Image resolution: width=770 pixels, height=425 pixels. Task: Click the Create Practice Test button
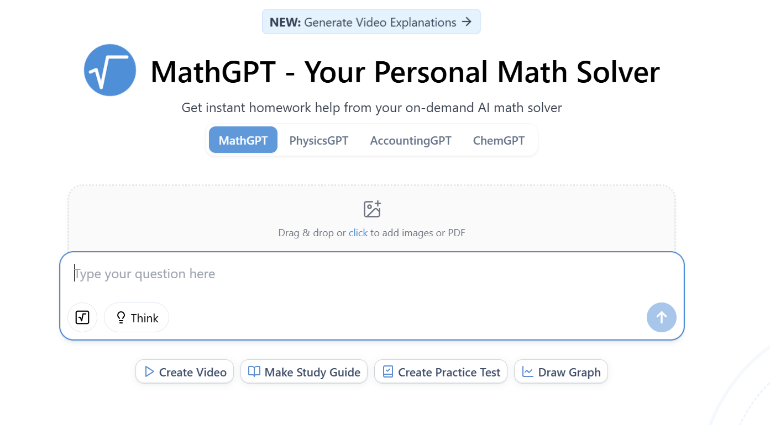(x=441, y=371)
